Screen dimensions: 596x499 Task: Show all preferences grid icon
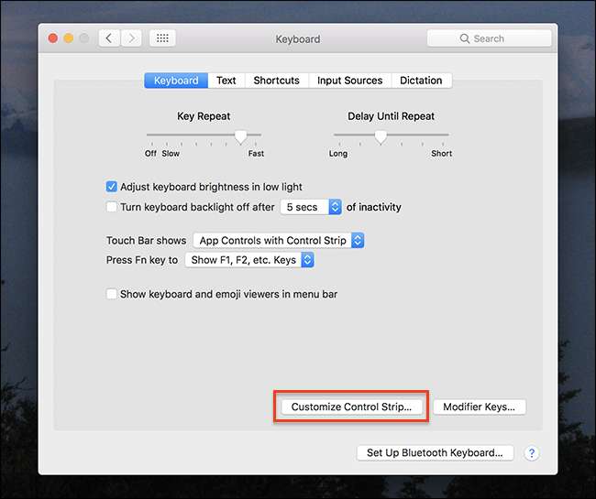(162, 38)
